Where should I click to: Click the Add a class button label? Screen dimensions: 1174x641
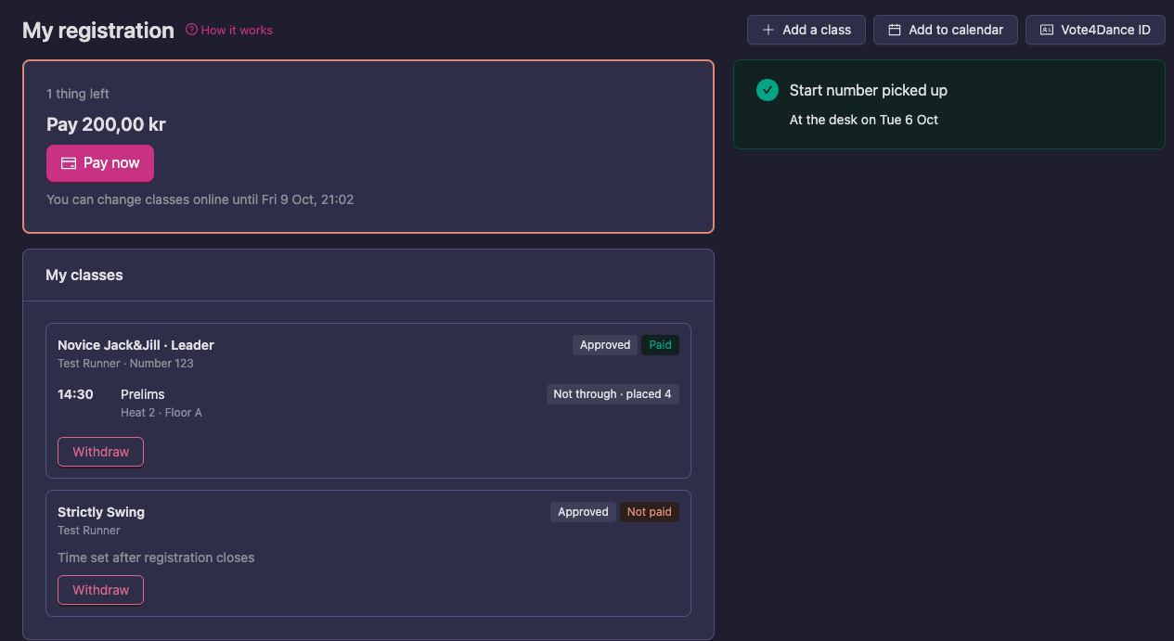(817, 30)
